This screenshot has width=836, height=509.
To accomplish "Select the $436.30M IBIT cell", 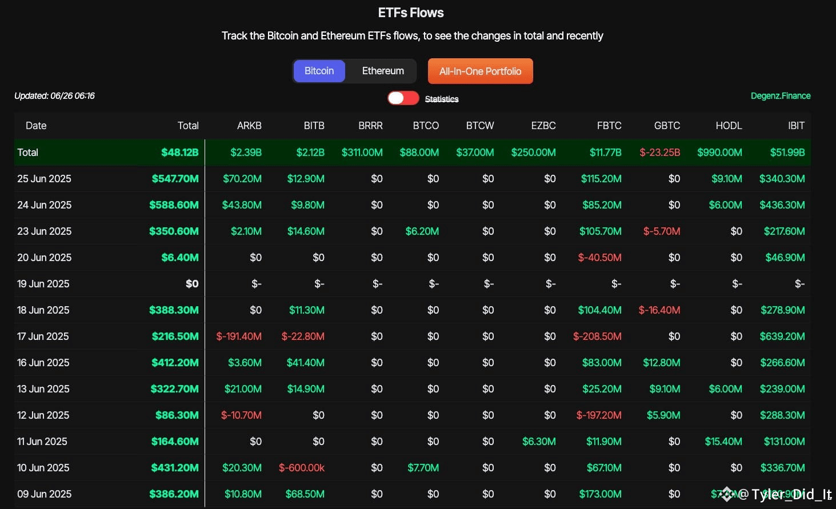I will (x=782, y=205).
